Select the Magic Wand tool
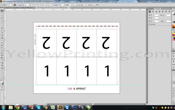Screen dimensions: 175x110 [x=2, y=16]
